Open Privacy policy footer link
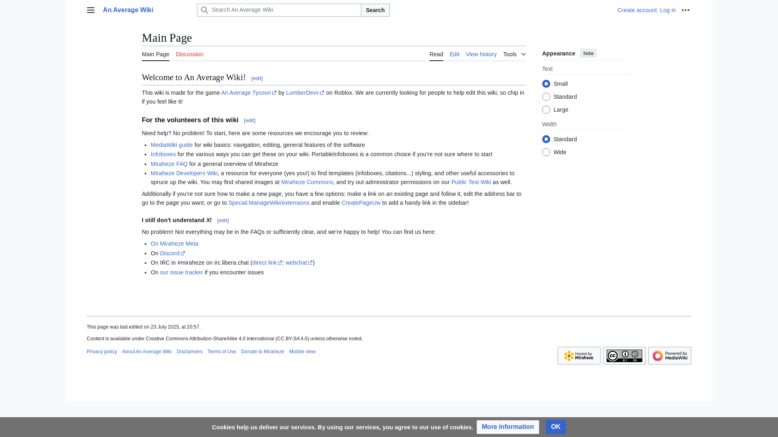 (x=102, y=352)
